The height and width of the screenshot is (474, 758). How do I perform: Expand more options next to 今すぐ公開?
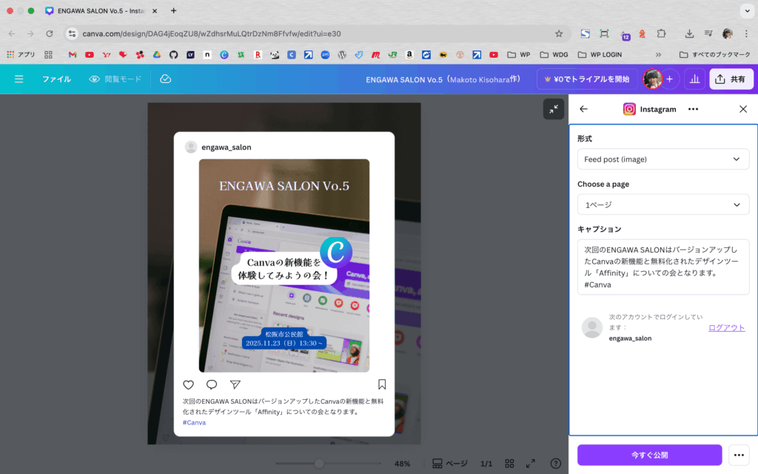[737, 455]
